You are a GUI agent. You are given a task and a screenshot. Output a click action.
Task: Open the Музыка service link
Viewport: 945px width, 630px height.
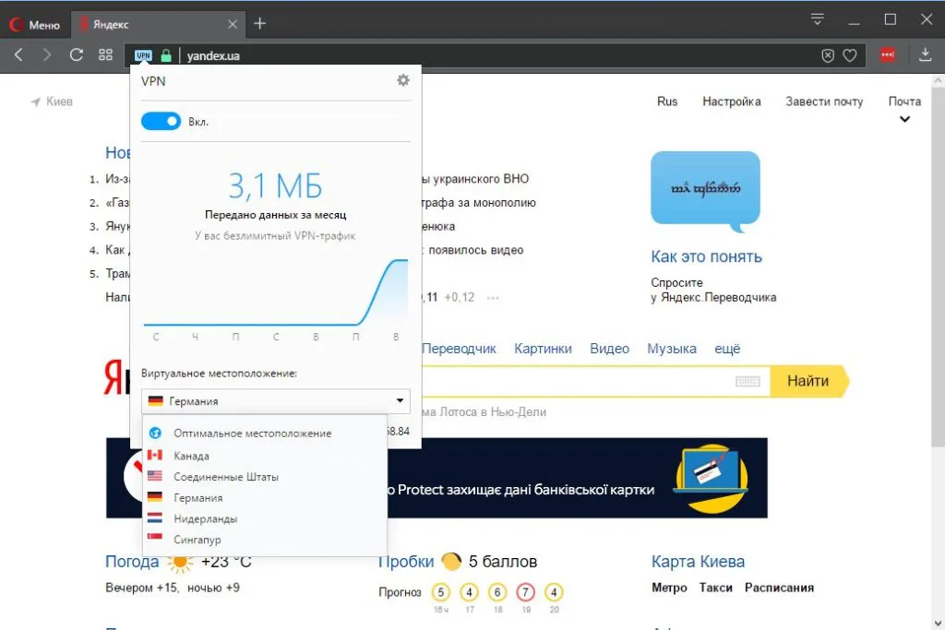click(x=672, y=348)
